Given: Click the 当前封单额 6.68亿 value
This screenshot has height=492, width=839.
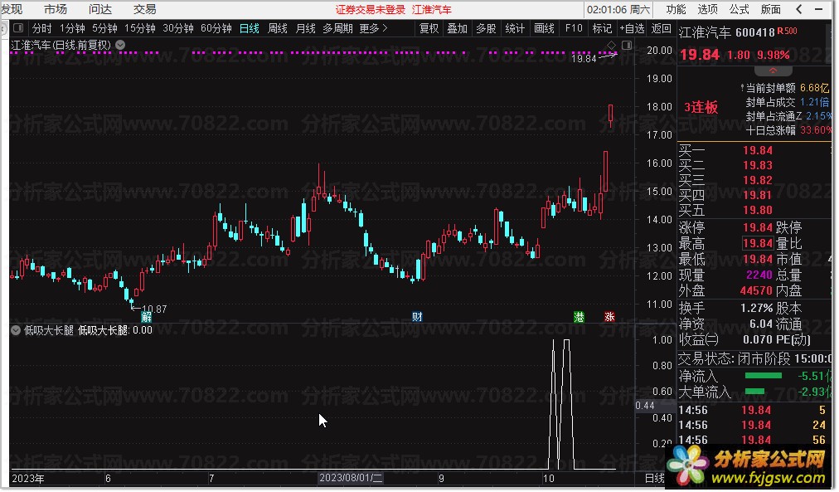Looking at the screenshot, I should click(814, 88).
